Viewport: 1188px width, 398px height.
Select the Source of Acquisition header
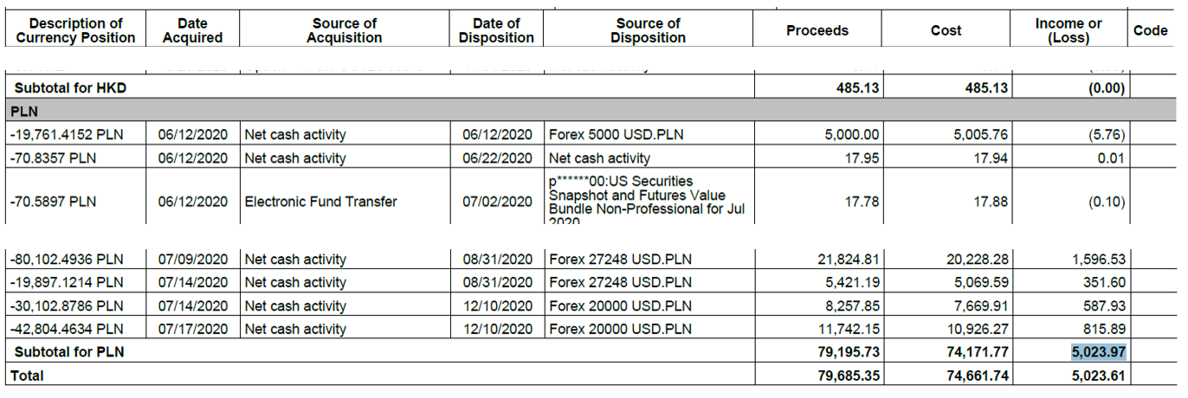click(345, 30)
